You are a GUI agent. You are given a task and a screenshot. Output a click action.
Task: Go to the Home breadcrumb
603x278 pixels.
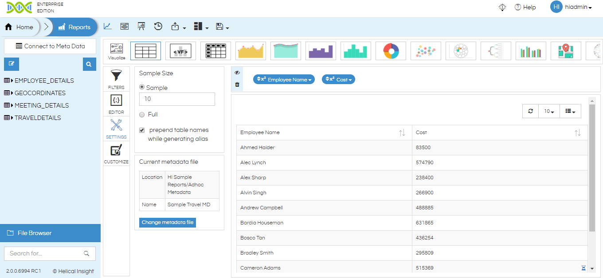(x=19, y=27)
